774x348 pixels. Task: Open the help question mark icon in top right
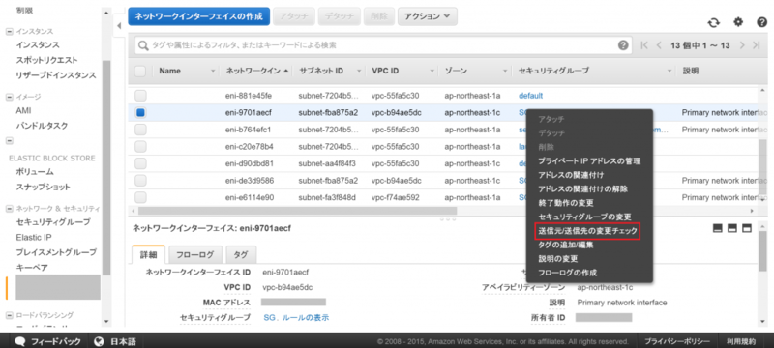pos(761,22)
